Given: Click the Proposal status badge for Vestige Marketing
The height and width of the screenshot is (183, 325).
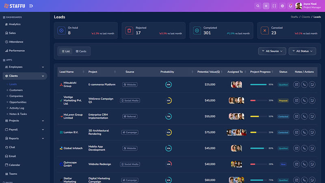Looking at the screenshot, I should (283, 100).
